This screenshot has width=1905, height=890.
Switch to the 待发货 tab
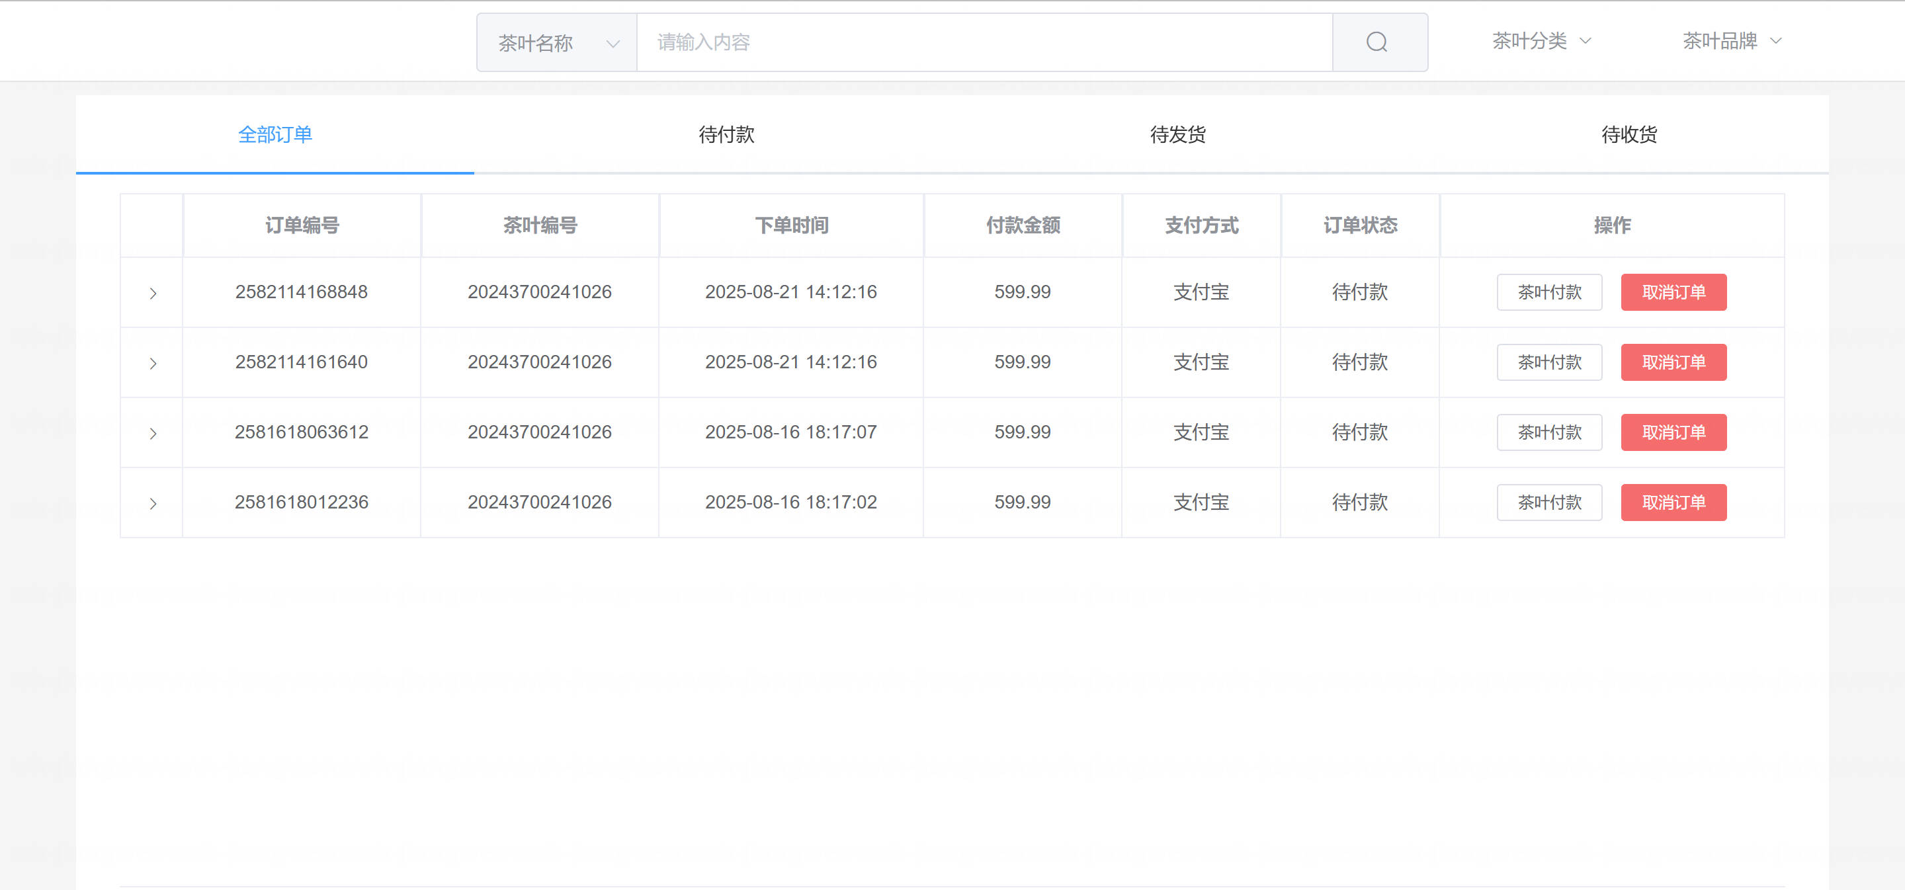coord(1177,134)
